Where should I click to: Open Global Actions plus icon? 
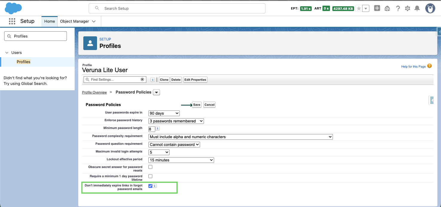[377, 8]
